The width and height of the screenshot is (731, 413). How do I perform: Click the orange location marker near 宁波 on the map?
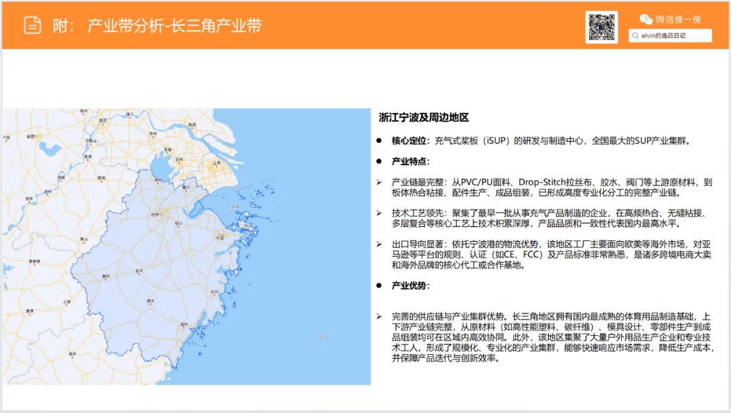[223, 236]
